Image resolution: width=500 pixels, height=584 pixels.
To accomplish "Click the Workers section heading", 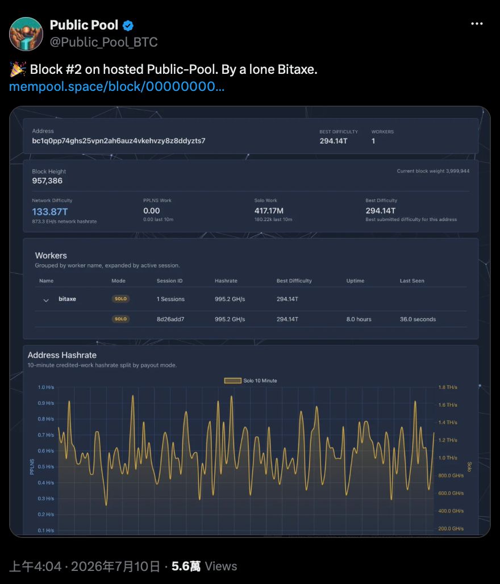I will pyautogui.click(x=51, y=256).
